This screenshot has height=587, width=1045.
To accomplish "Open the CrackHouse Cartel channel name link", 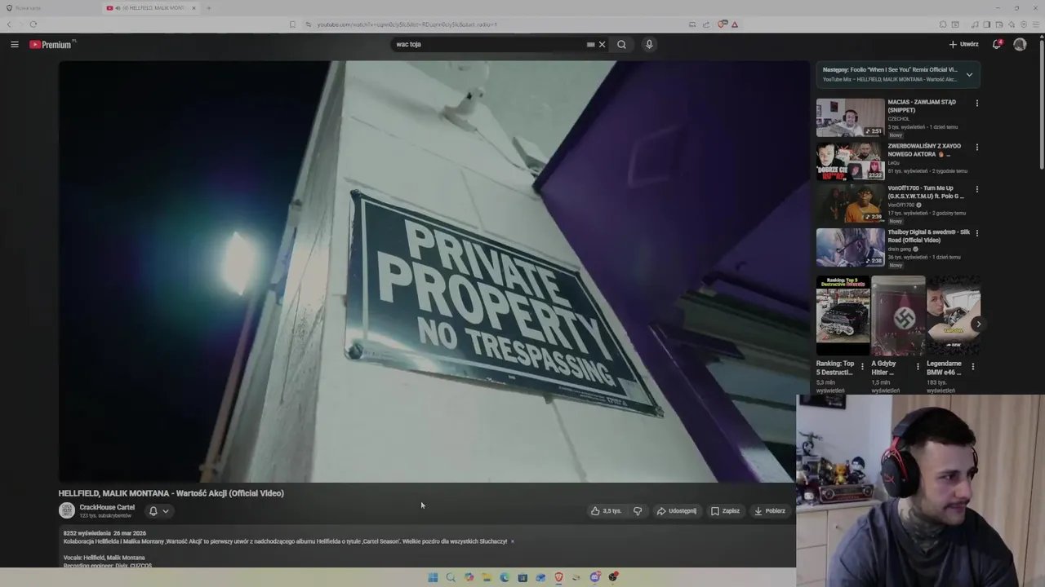I will 107,507.
